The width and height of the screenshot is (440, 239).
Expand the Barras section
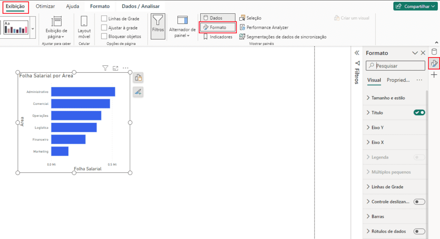tap(394, 217)
